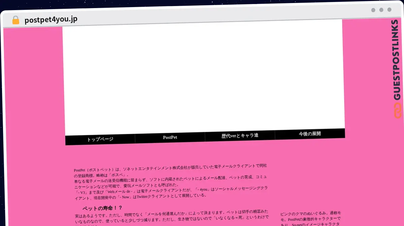Click the sidebar text ピンクのクマのぬいぐるみ
Image resolution: width=404 pixels, height=226 pixels.
coord(310,214)
